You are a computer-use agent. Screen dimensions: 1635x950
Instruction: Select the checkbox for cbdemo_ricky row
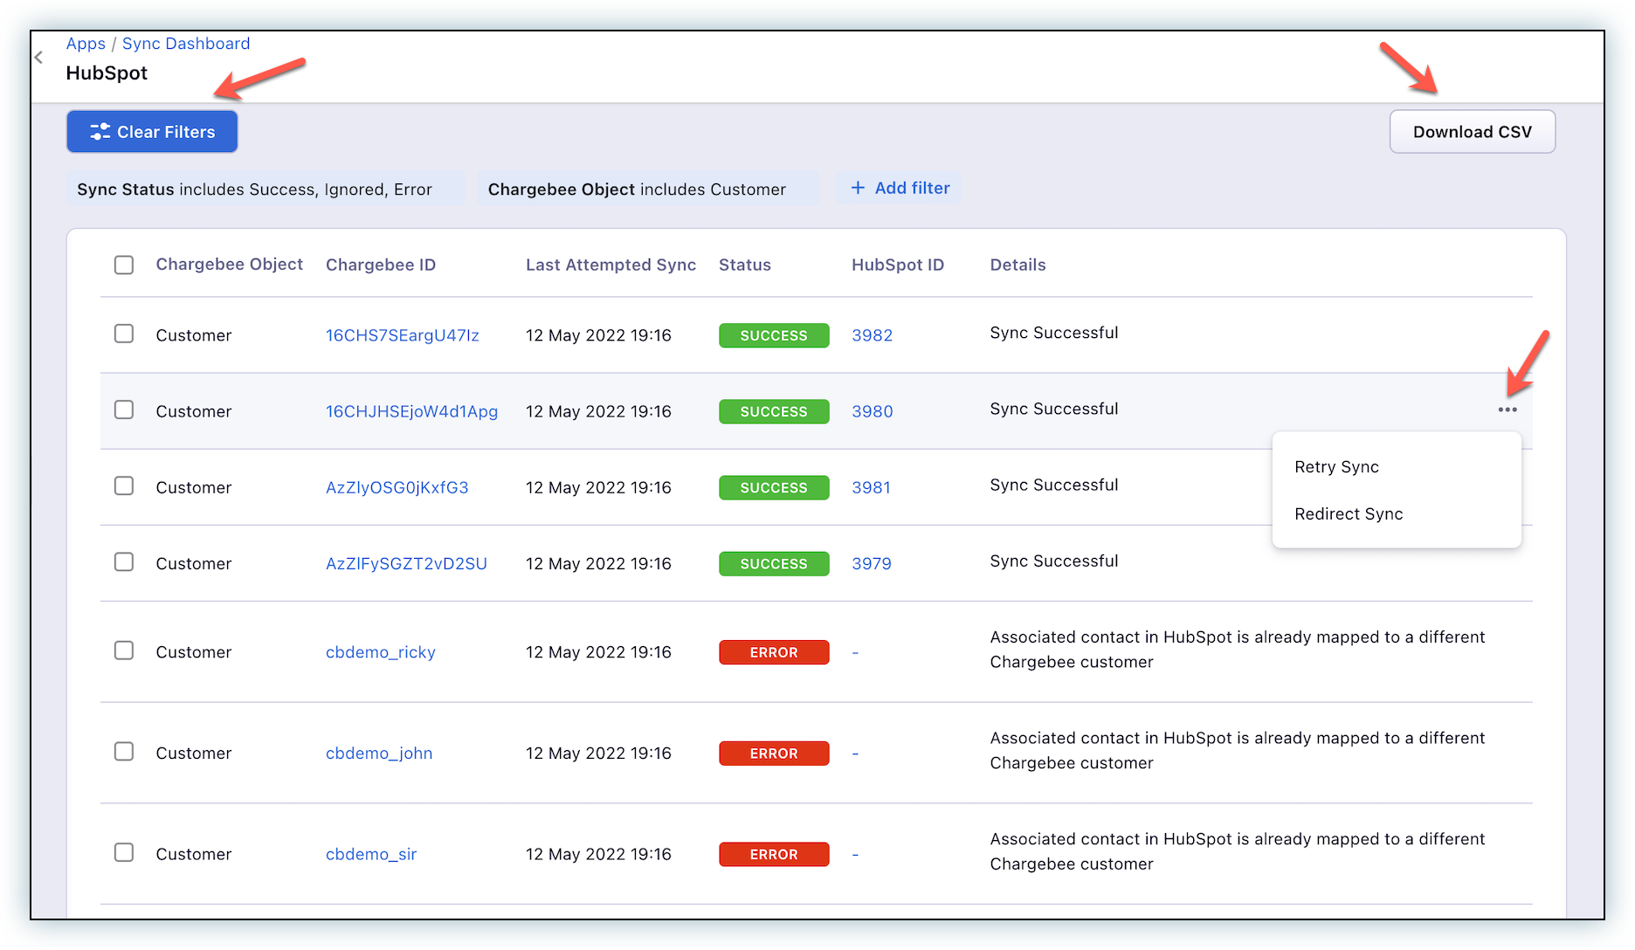click(124, 651)
